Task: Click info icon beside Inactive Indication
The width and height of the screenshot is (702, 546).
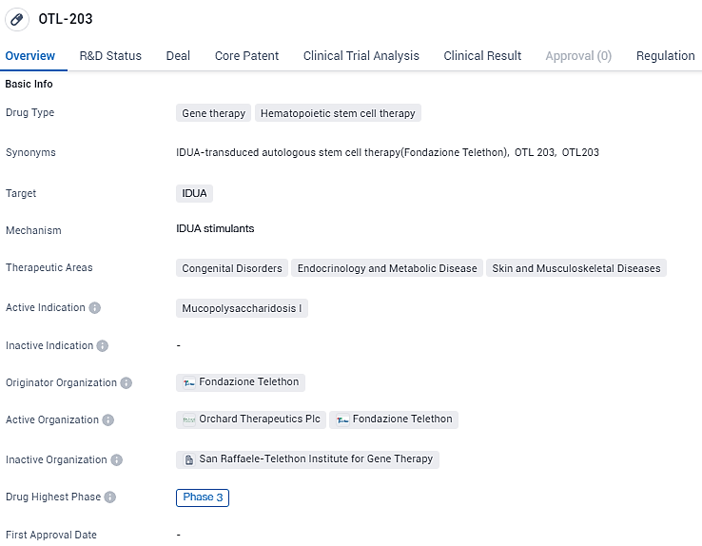Action: (x=103, y=346)
